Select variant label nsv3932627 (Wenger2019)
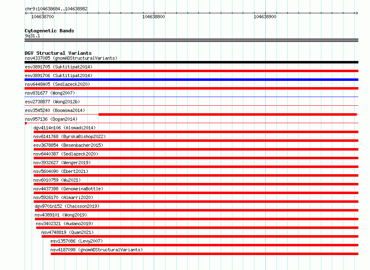 pos(62,163)
